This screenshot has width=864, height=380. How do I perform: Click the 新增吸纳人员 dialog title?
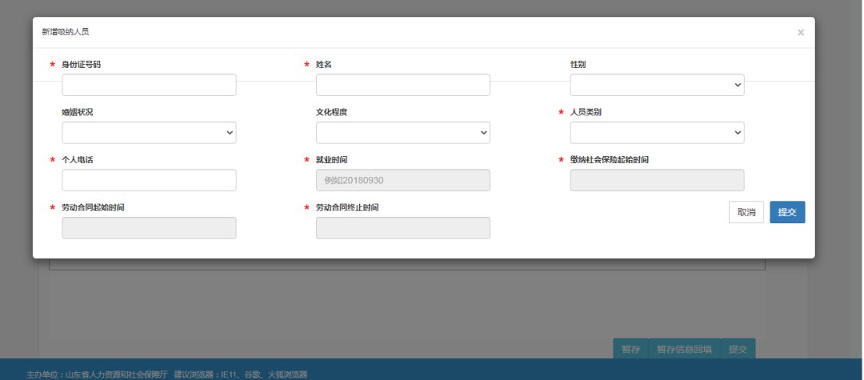(66, 32)
